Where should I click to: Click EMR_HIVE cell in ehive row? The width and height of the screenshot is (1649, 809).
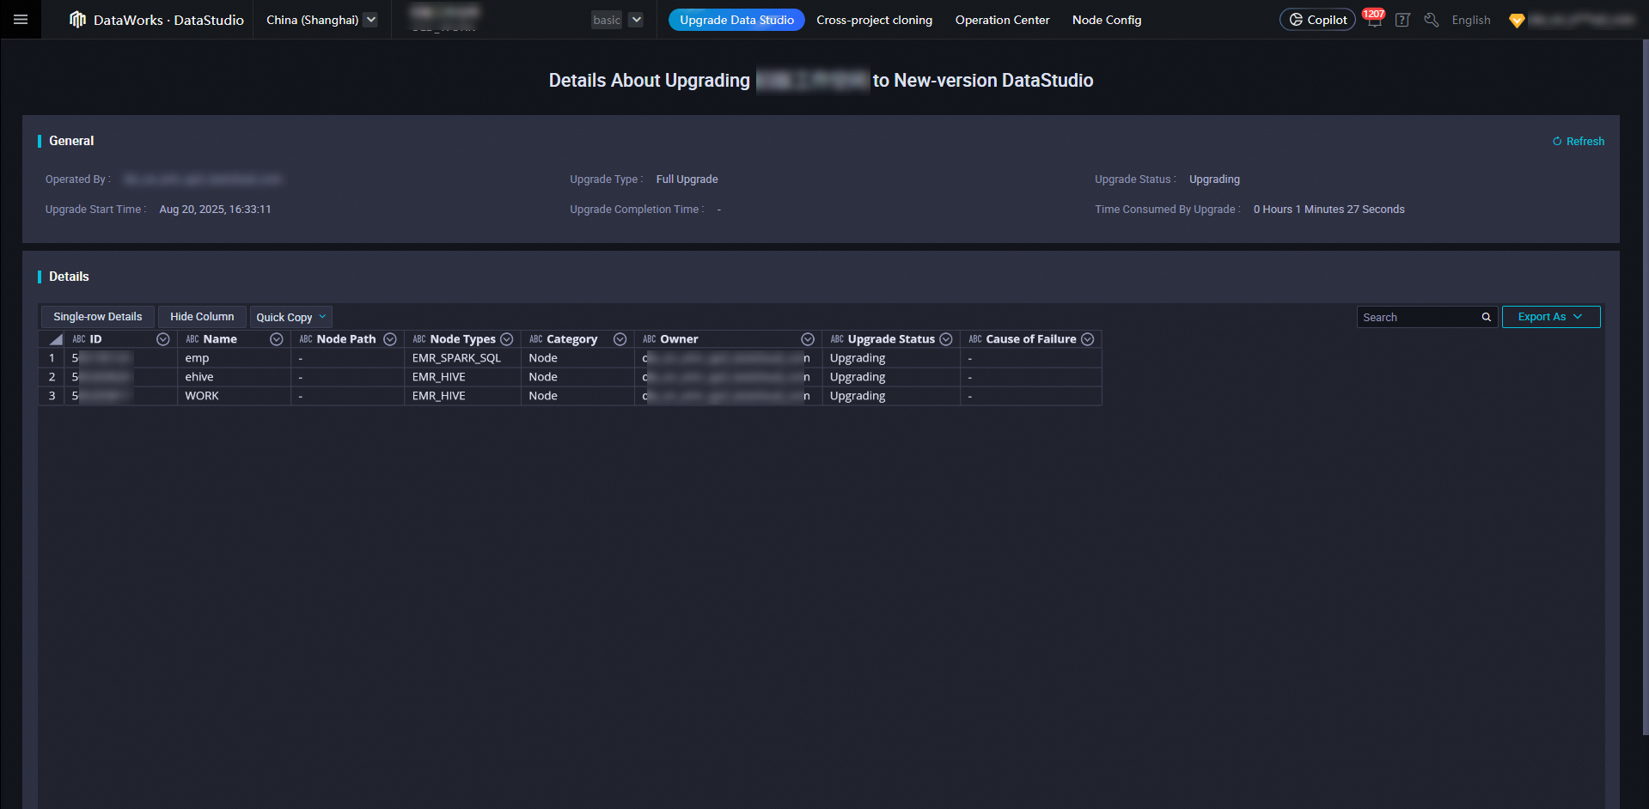click(462, 377)
